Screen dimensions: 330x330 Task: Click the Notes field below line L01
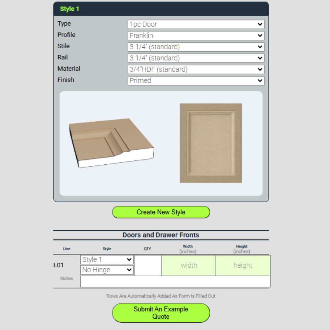click(x=175, y=281)
